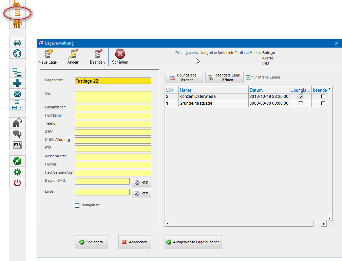Open the envelope messages icon

pos(17,94)
